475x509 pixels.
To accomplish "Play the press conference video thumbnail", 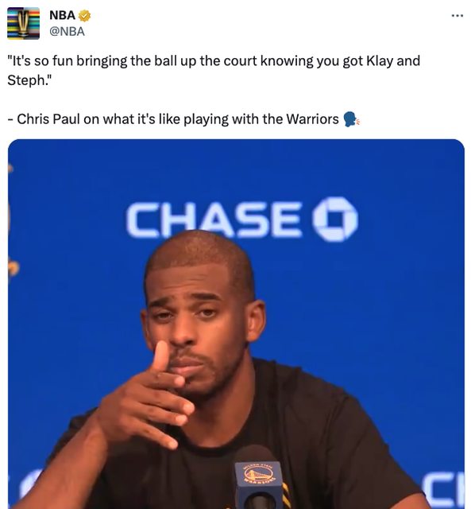I will click(x=236, y=324).
